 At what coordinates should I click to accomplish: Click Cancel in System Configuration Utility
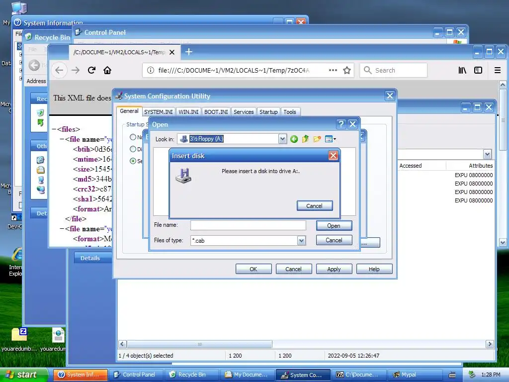coord(294,269)
